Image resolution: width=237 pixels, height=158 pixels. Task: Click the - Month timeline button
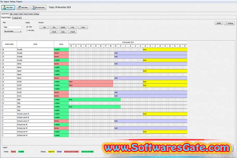pos(54,32)
